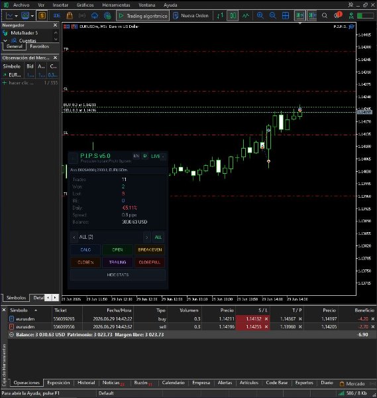Go to next position in P.I.P.S selector
This screenshot has height=398, width=377.
pyautogui.click(x=147, y=237)
